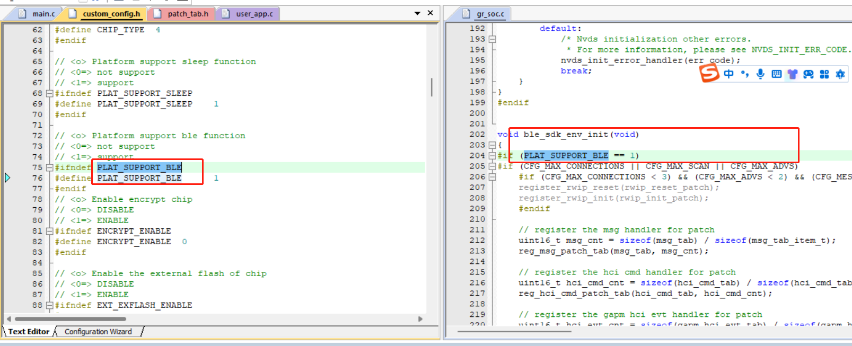
Task: Click the game controller icon in IME bar
Action: 808,74
